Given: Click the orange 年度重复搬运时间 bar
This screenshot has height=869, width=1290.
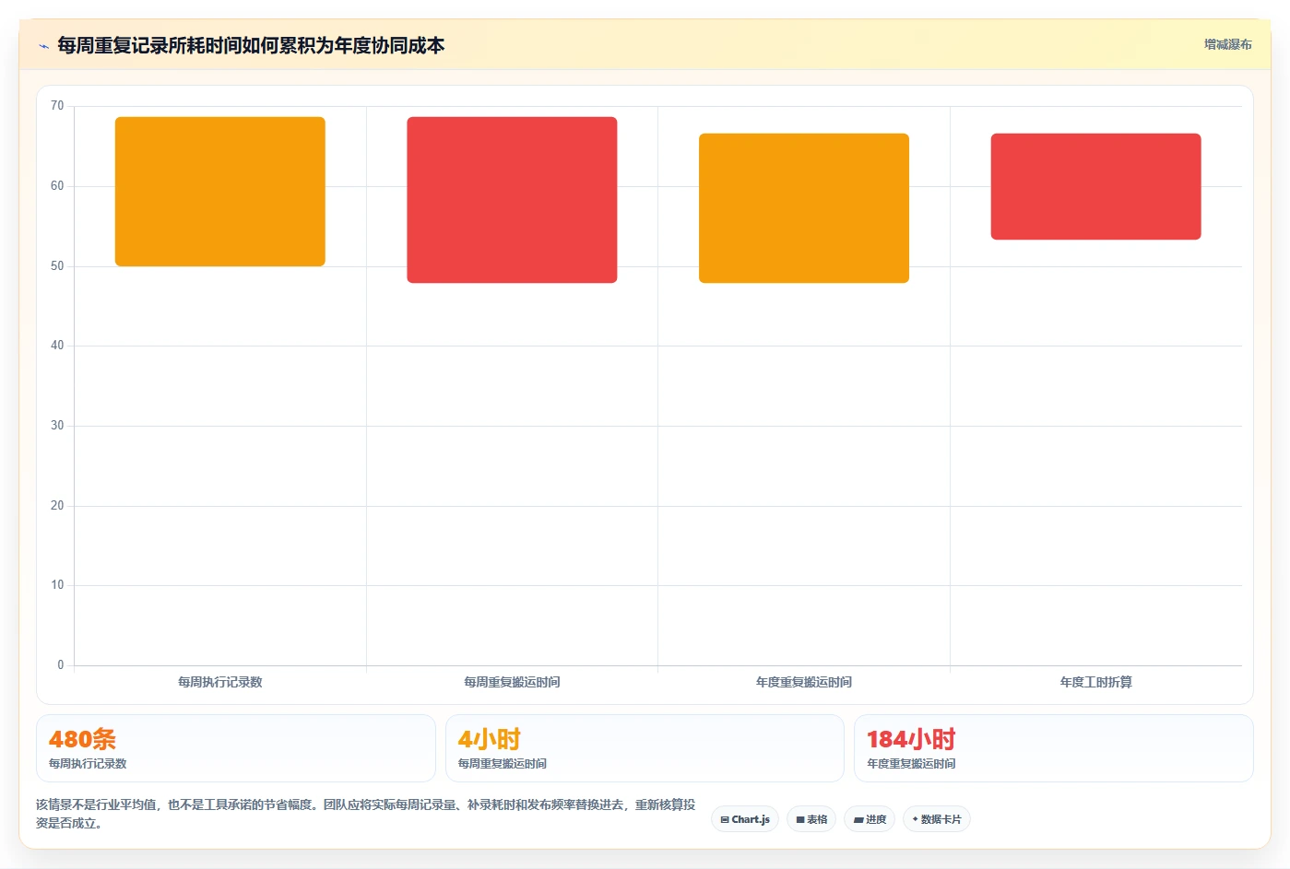Looking at the screenshot, I should coord(804,208).
